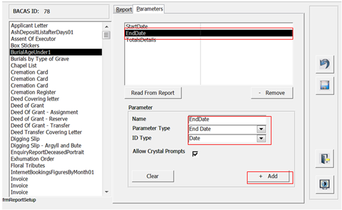Click the Remove button
The image size is (342, 210).
pos(272,93)
